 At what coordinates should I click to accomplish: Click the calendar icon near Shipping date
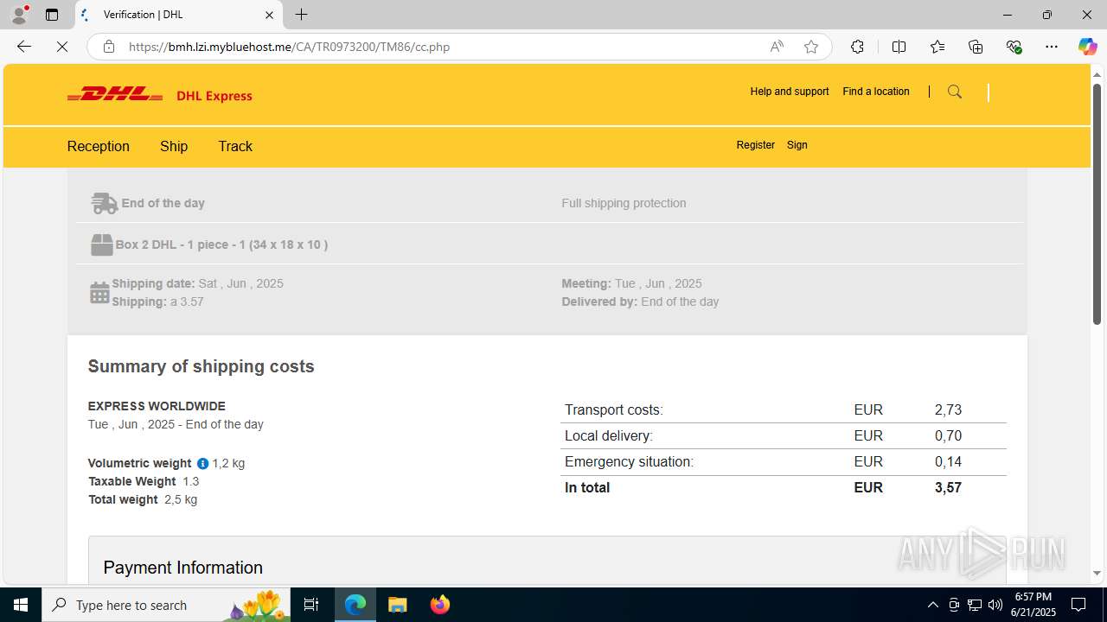pos(99,293)
